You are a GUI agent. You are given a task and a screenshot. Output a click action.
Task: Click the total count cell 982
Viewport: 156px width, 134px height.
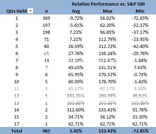(46, 131)
